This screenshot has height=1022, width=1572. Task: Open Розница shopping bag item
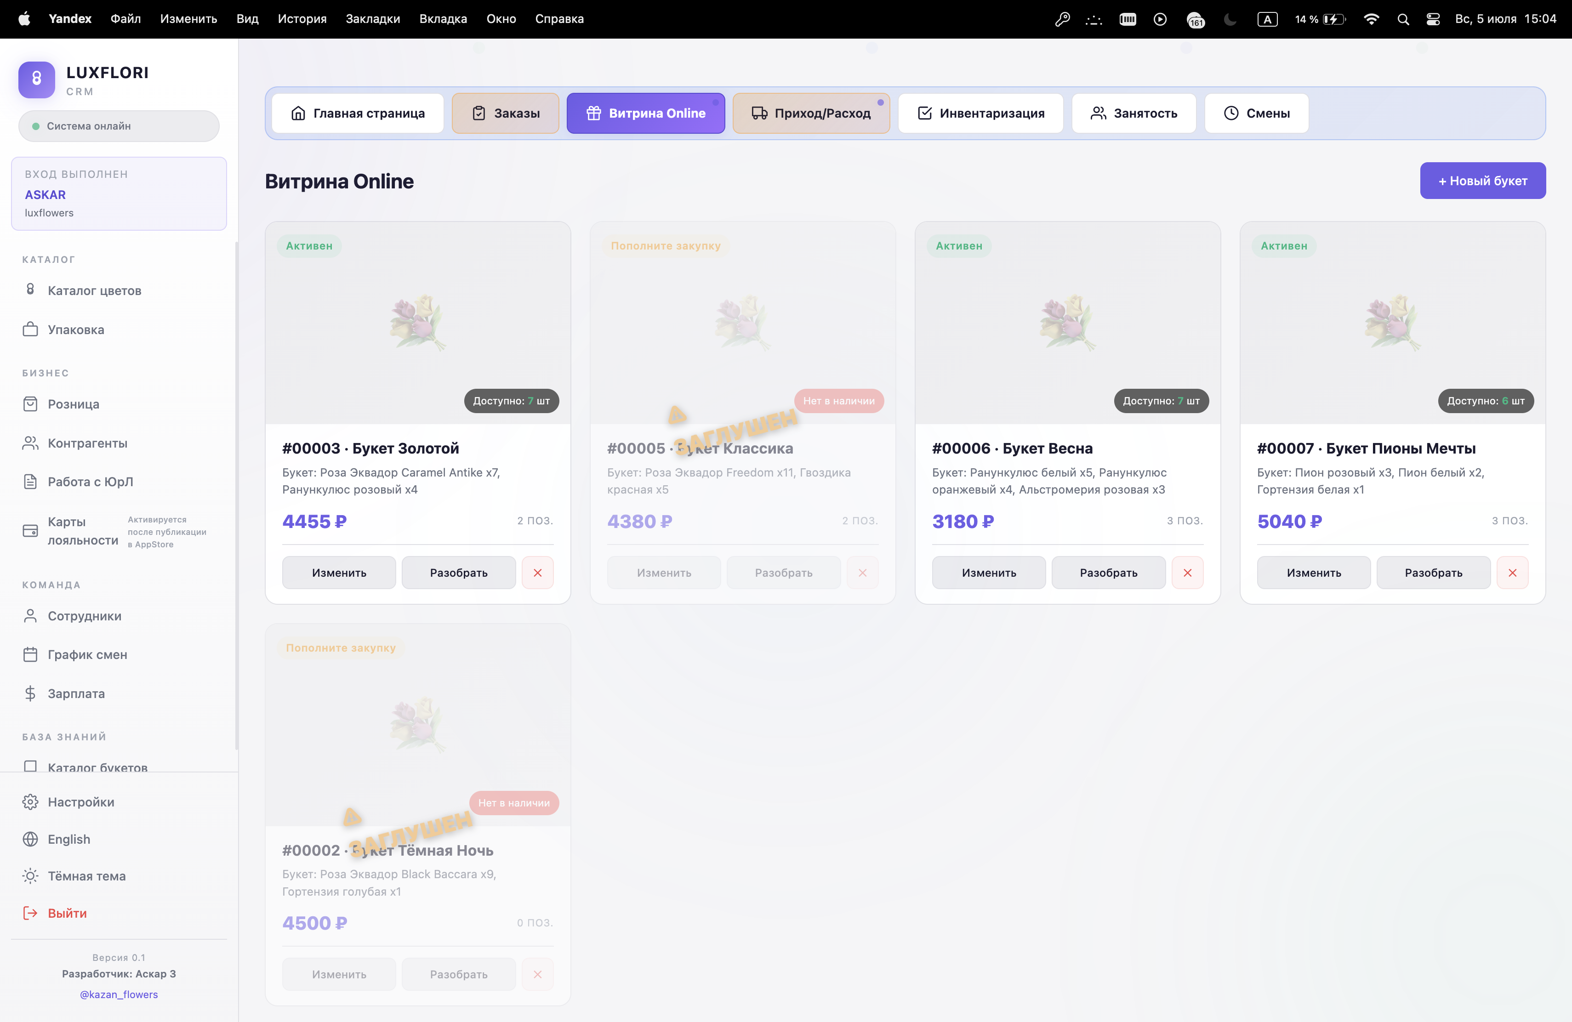tap(119, 404)
